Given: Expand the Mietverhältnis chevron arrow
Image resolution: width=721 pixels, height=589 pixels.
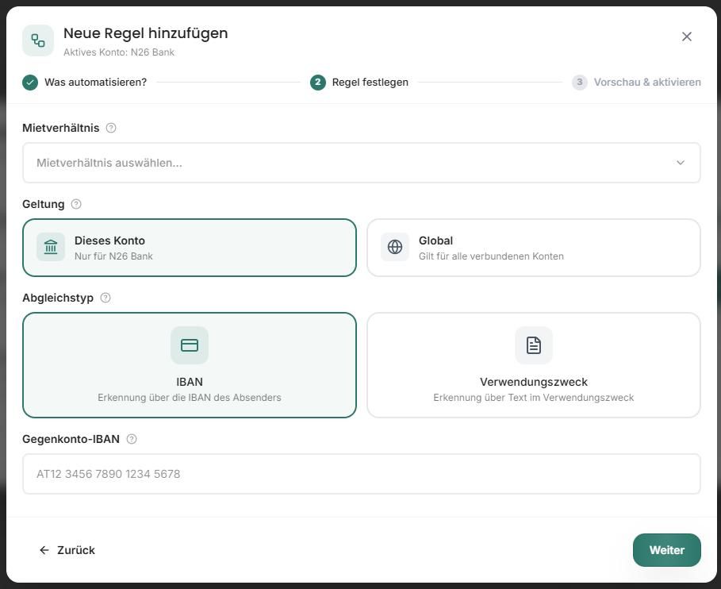Looking at the screenshot, I should (x=681, y=163).
